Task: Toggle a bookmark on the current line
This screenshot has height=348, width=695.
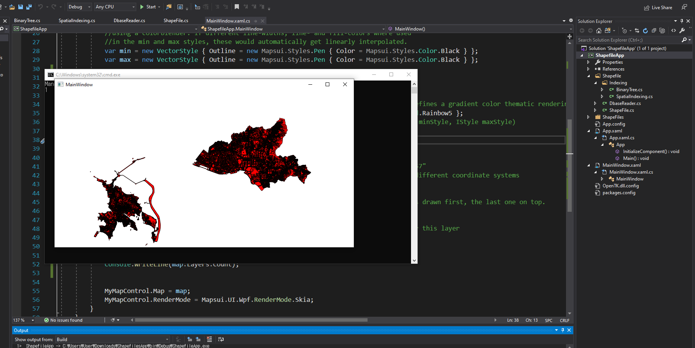Action: [237, 6]
